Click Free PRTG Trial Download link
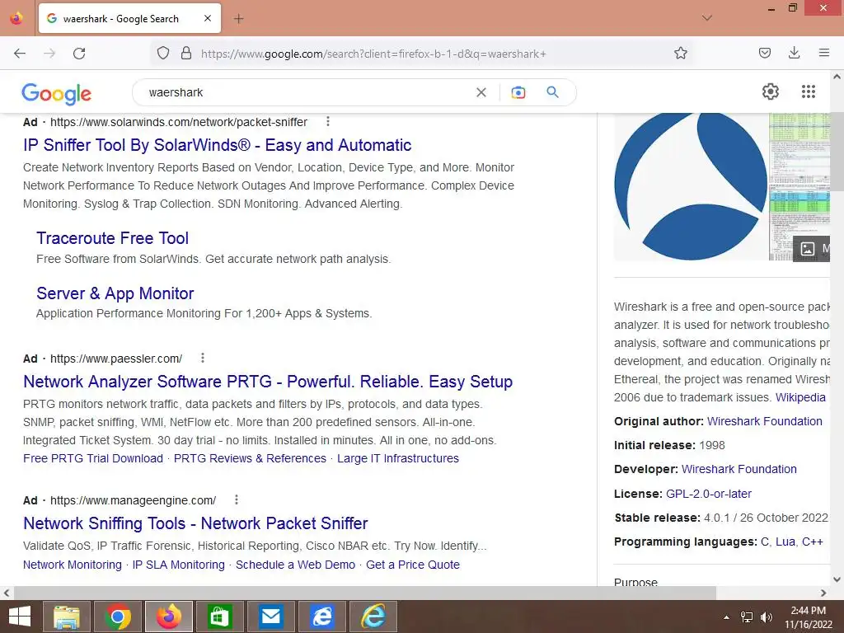Image resolution: width=844 pixels, height=633 pixels. [x=93, y=458]
